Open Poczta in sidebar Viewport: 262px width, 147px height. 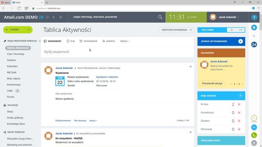[x=11, y=97]
